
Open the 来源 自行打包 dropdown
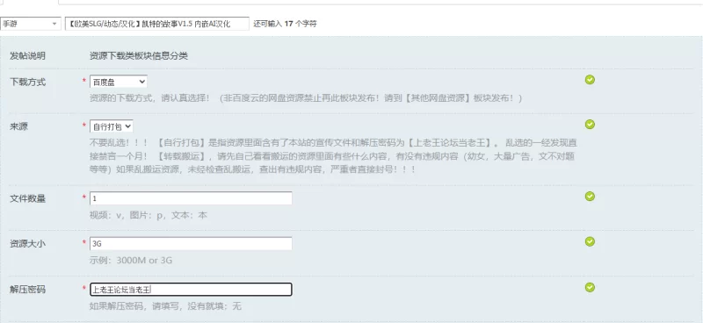click(112, 126)
